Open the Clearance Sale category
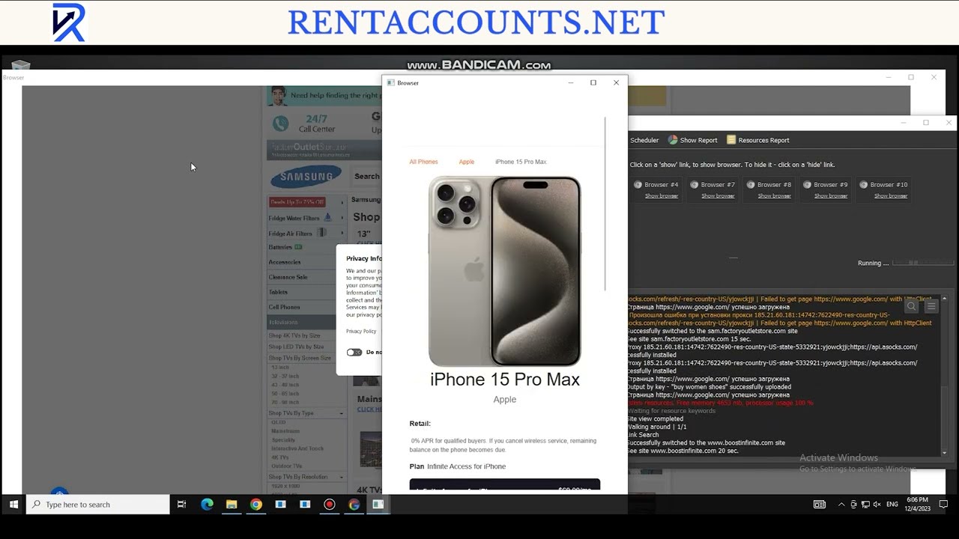 tap(288, 277)
